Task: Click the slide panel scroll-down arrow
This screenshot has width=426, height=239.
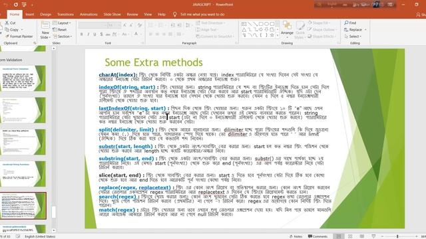Action: pos(54,230)
